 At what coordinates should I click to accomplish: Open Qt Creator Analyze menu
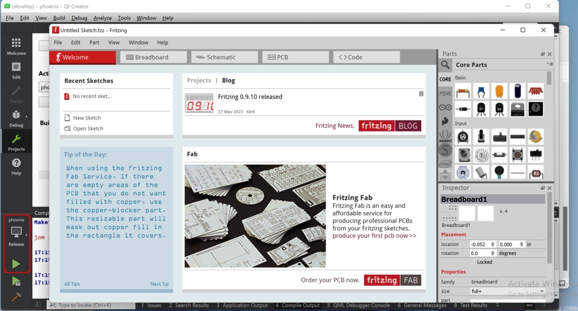coord(103,17)
